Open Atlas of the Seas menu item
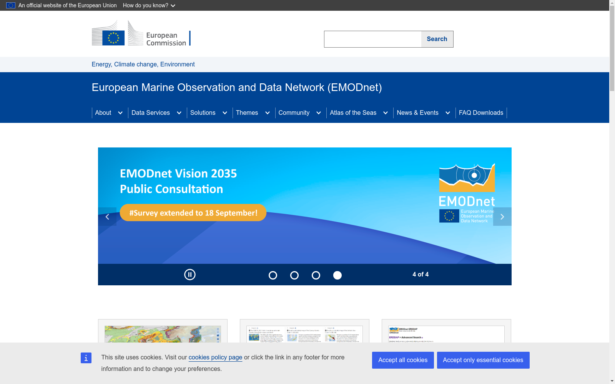This screenshot has height=384, width=615. pos(353,113)
